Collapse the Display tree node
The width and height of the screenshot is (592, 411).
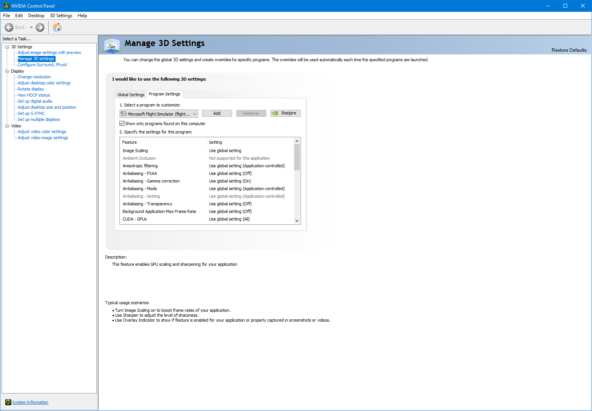[7, 71]
